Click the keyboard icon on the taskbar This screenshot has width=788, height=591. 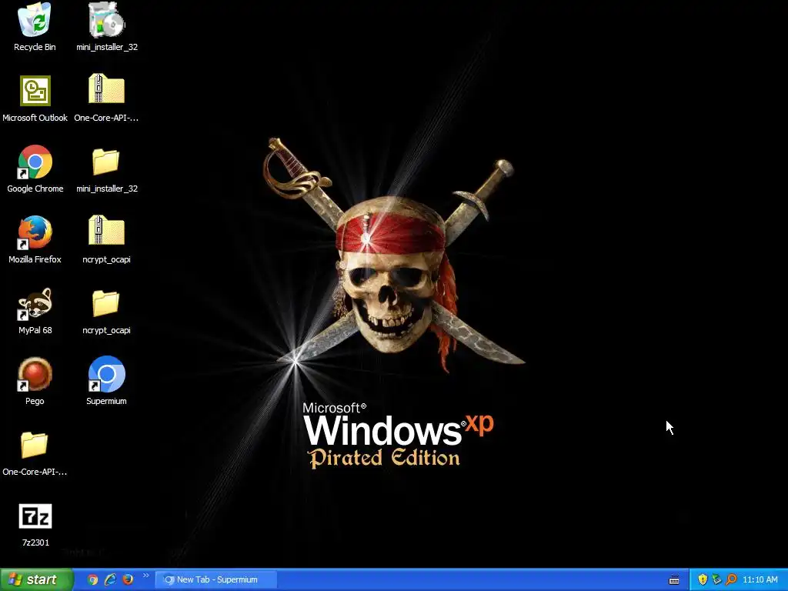click(674, 580)
